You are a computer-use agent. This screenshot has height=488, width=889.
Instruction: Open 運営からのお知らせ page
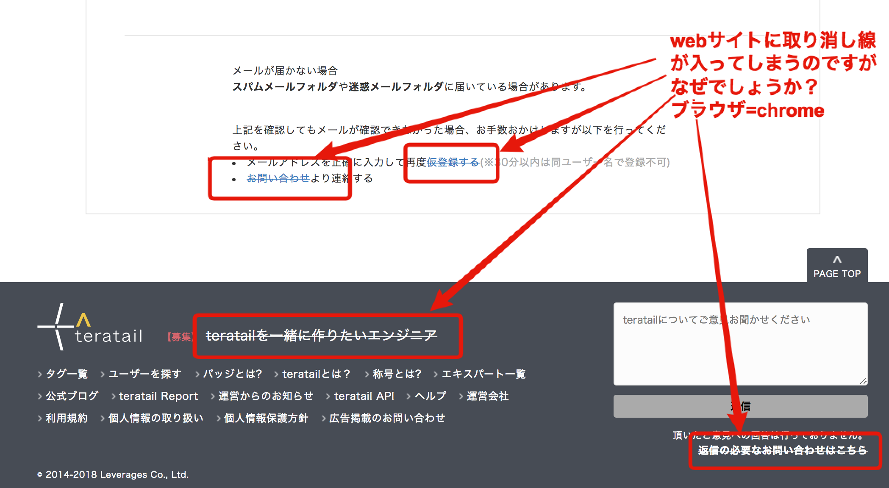click(x=266, y=396)
